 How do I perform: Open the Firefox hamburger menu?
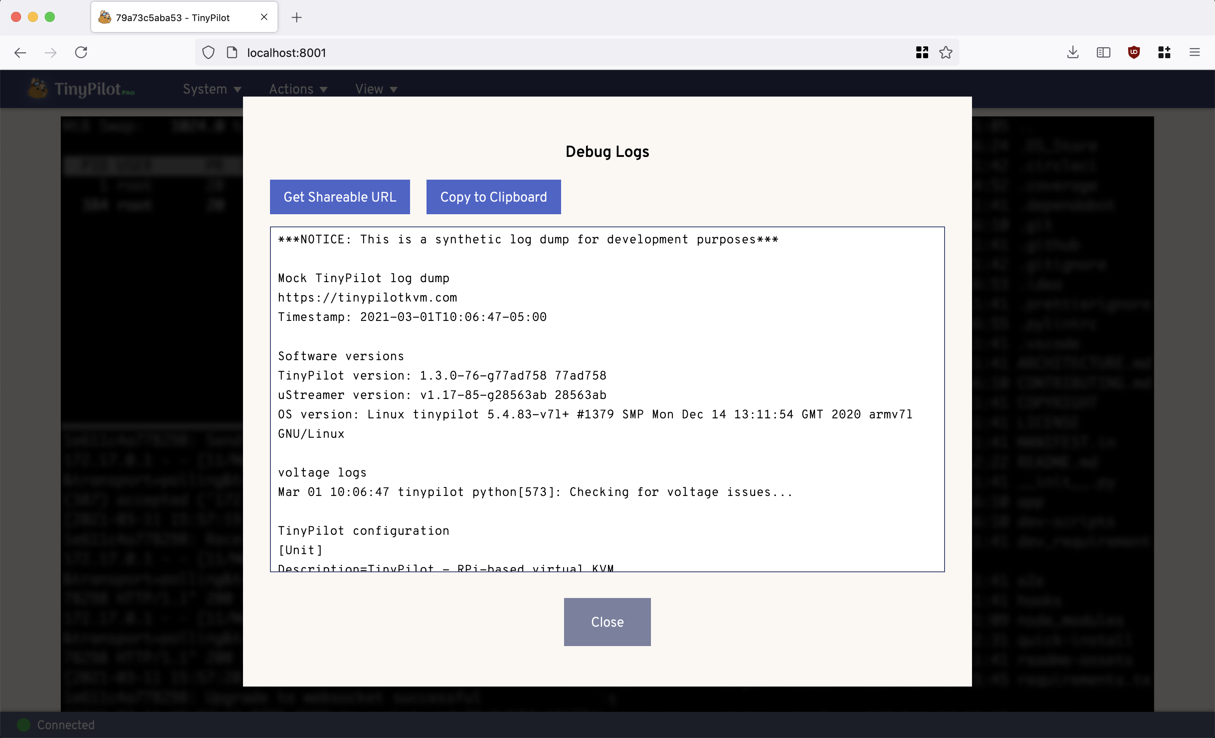pos(1194,53)
